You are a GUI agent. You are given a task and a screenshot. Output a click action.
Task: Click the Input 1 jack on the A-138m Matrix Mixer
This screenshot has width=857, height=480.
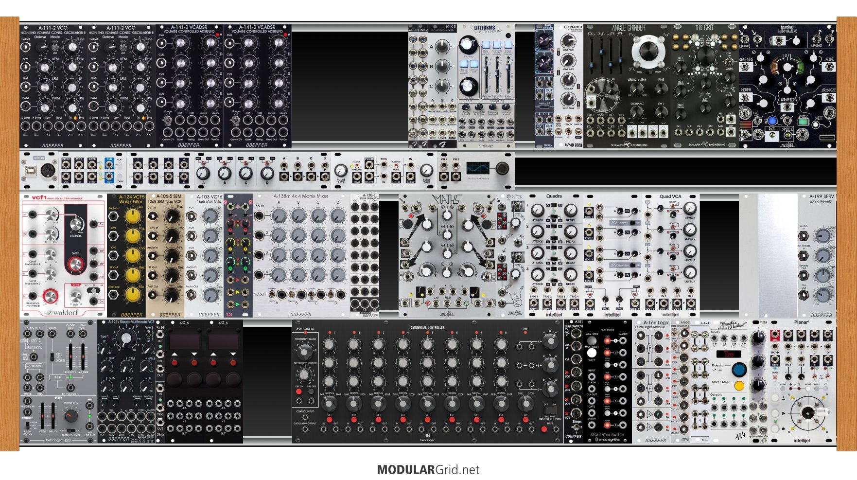click(x=260, y=215)
